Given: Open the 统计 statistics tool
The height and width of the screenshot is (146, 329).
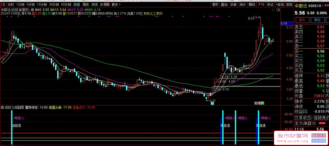Looking at the screenshot, I should coord(242,5).
